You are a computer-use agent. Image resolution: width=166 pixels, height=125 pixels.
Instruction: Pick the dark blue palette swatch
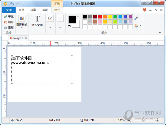point(125,17)
